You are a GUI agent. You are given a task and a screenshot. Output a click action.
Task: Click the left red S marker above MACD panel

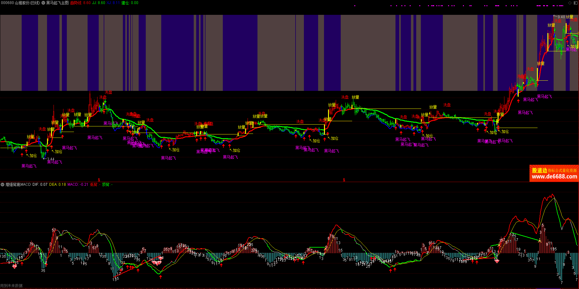point(99,180)
